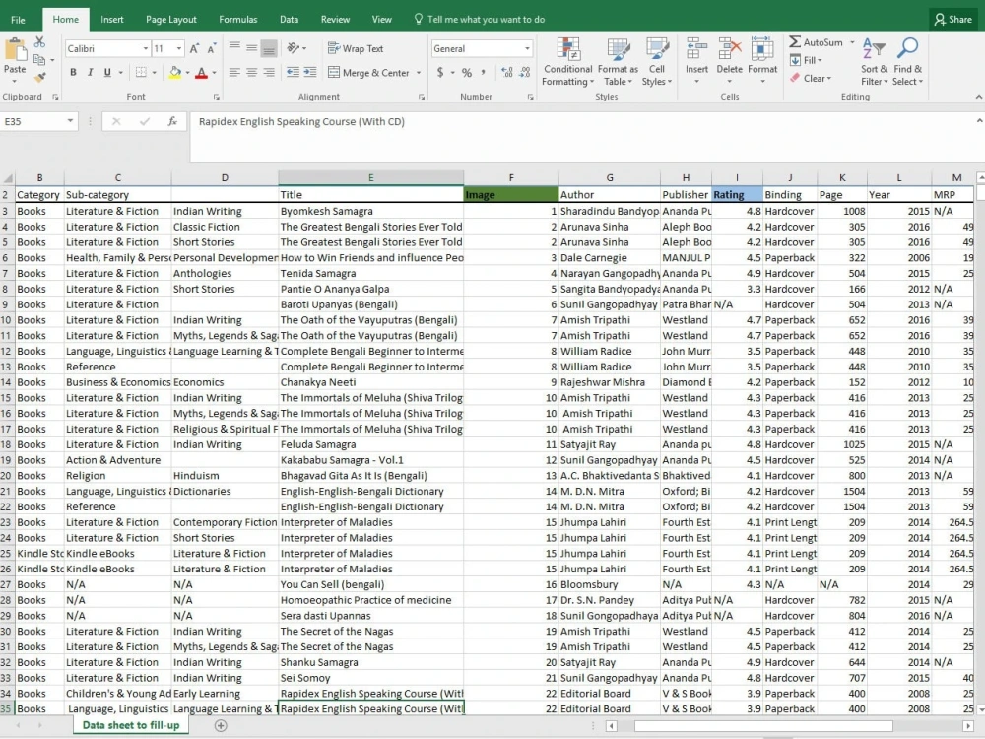Click the Orientation text angle icon

tap(293, 47)
